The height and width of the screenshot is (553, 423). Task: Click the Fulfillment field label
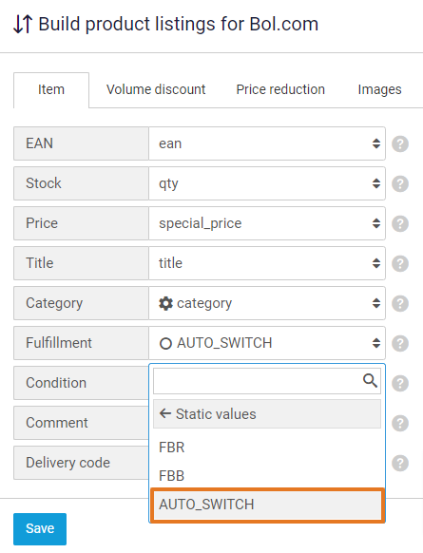click(x=81, y=343)
